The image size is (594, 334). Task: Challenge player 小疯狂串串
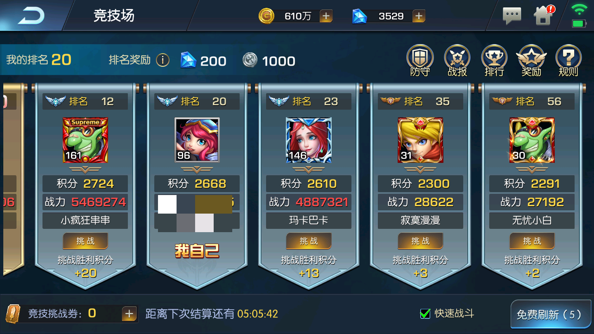coord(85,241)
